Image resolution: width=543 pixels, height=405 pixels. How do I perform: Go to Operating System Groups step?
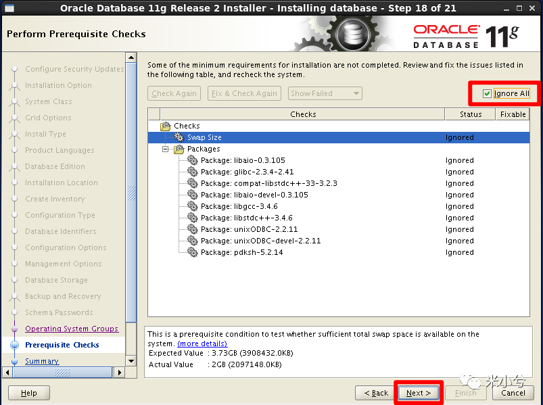72,329
